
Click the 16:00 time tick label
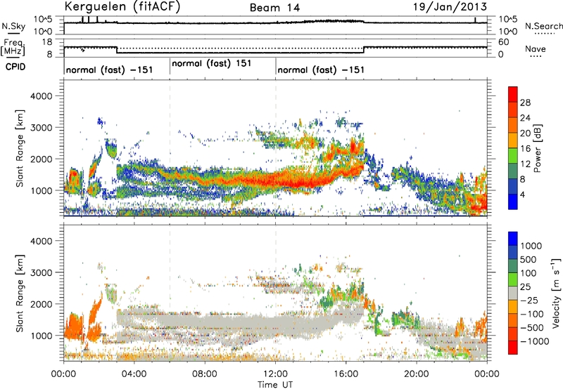(x=346, y=374)
